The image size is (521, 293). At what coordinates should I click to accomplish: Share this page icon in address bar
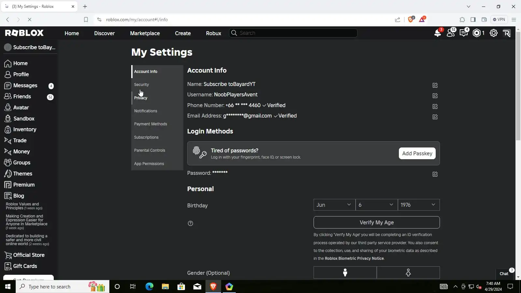click(398, 20)
